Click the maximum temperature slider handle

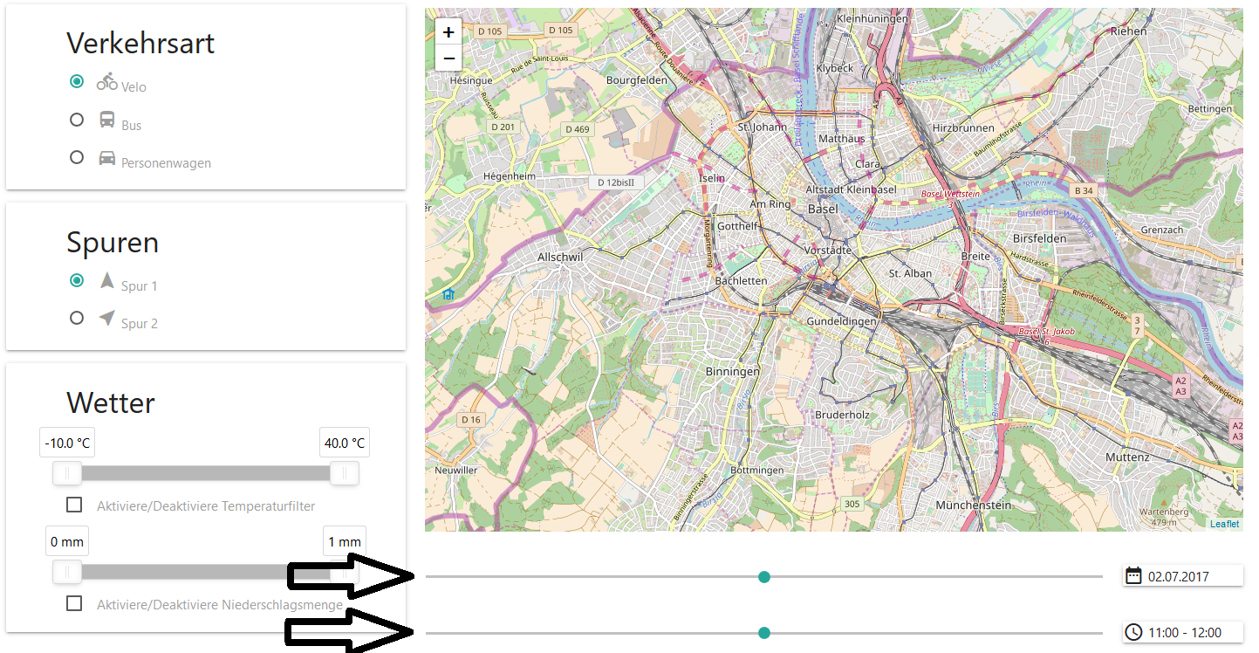click(344, 473)
